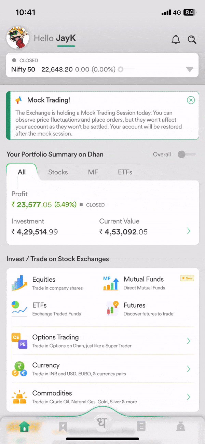Open the Mutual Funds icon

[x=111, y=283]
